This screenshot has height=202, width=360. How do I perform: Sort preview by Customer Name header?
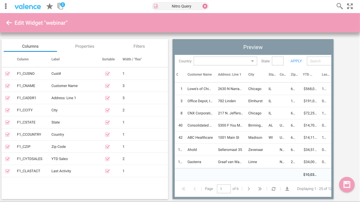[200, 74]
